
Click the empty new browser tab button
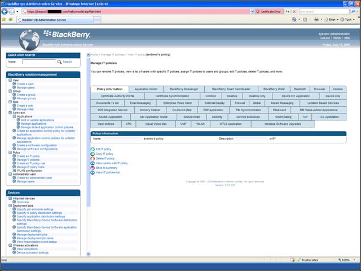[97, 20]
